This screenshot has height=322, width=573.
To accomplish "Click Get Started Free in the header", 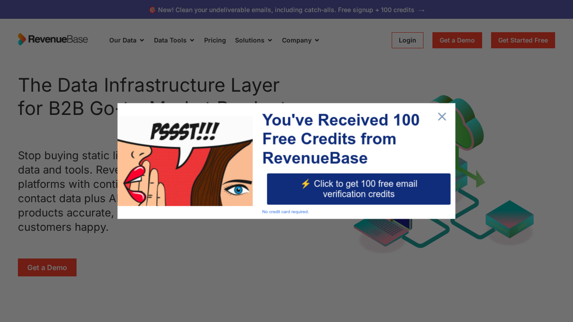I will (x=522, y=40).
